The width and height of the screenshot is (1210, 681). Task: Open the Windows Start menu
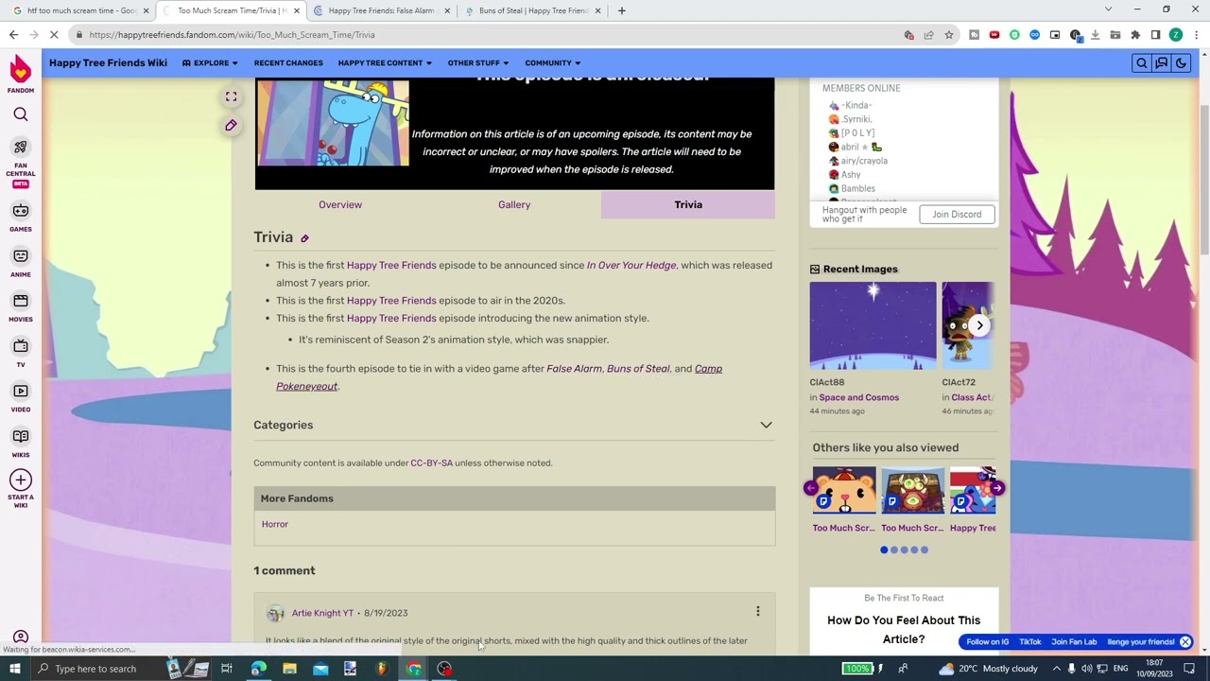(x=14, y=669)
